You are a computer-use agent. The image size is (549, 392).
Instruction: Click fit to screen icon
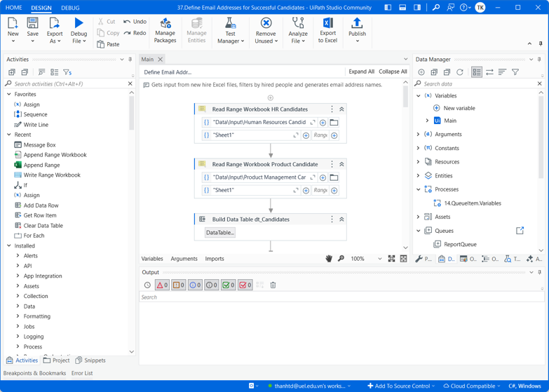pyautogui.click(x=391, y=259)
